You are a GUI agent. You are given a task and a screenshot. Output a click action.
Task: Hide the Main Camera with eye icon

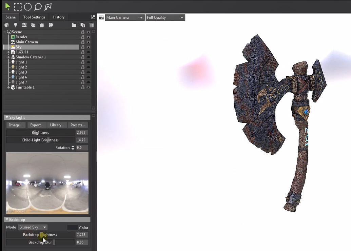89,42
